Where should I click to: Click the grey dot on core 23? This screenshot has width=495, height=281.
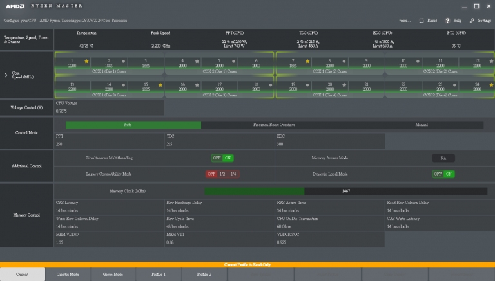pos(454,85)
